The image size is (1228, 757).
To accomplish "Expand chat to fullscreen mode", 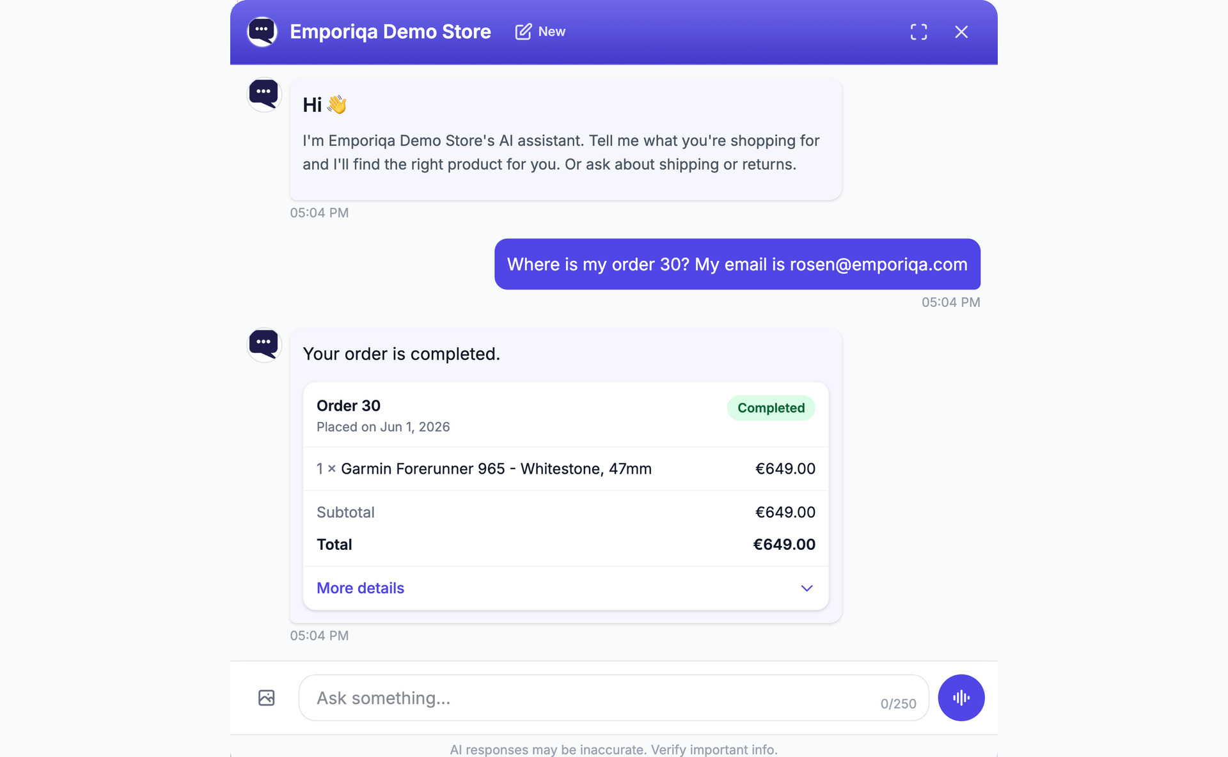I will coord(918,32).
